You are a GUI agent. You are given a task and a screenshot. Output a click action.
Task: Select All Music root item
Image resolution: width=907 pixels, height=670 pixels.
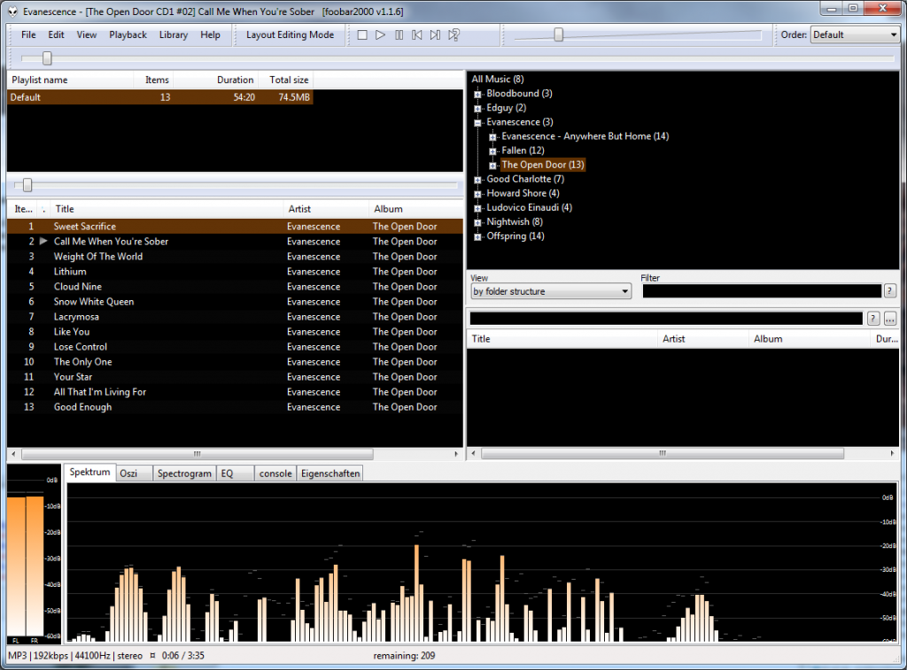click(498, 79)
